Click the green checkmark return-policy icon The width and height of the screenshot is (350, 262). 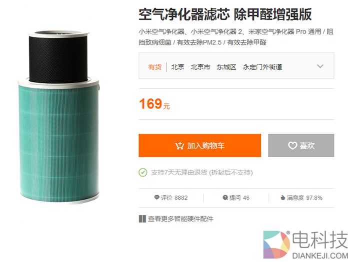(143, 173)
